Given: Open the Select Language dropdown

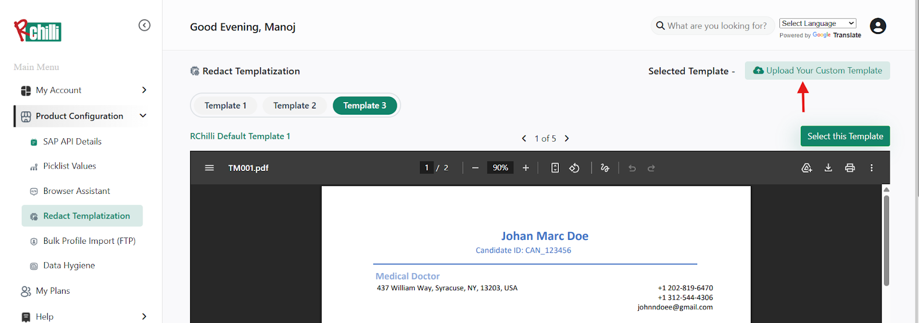Looking at the screenshot, I should [x=817, y=24].
